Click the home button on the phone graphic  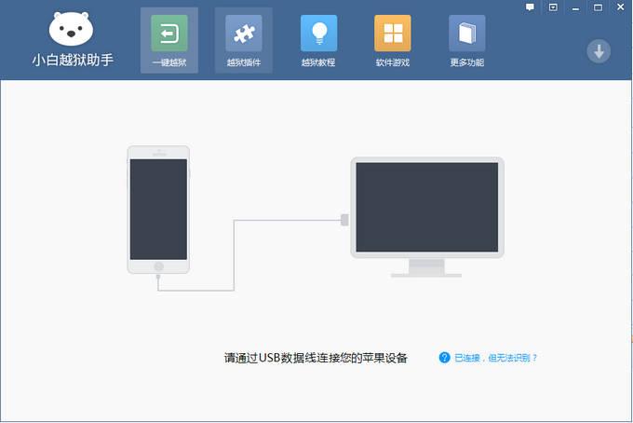click(x=158, y=266)
